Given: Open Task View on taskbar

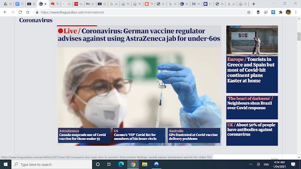Looking at the screenshot, I should tap(109, 164).
